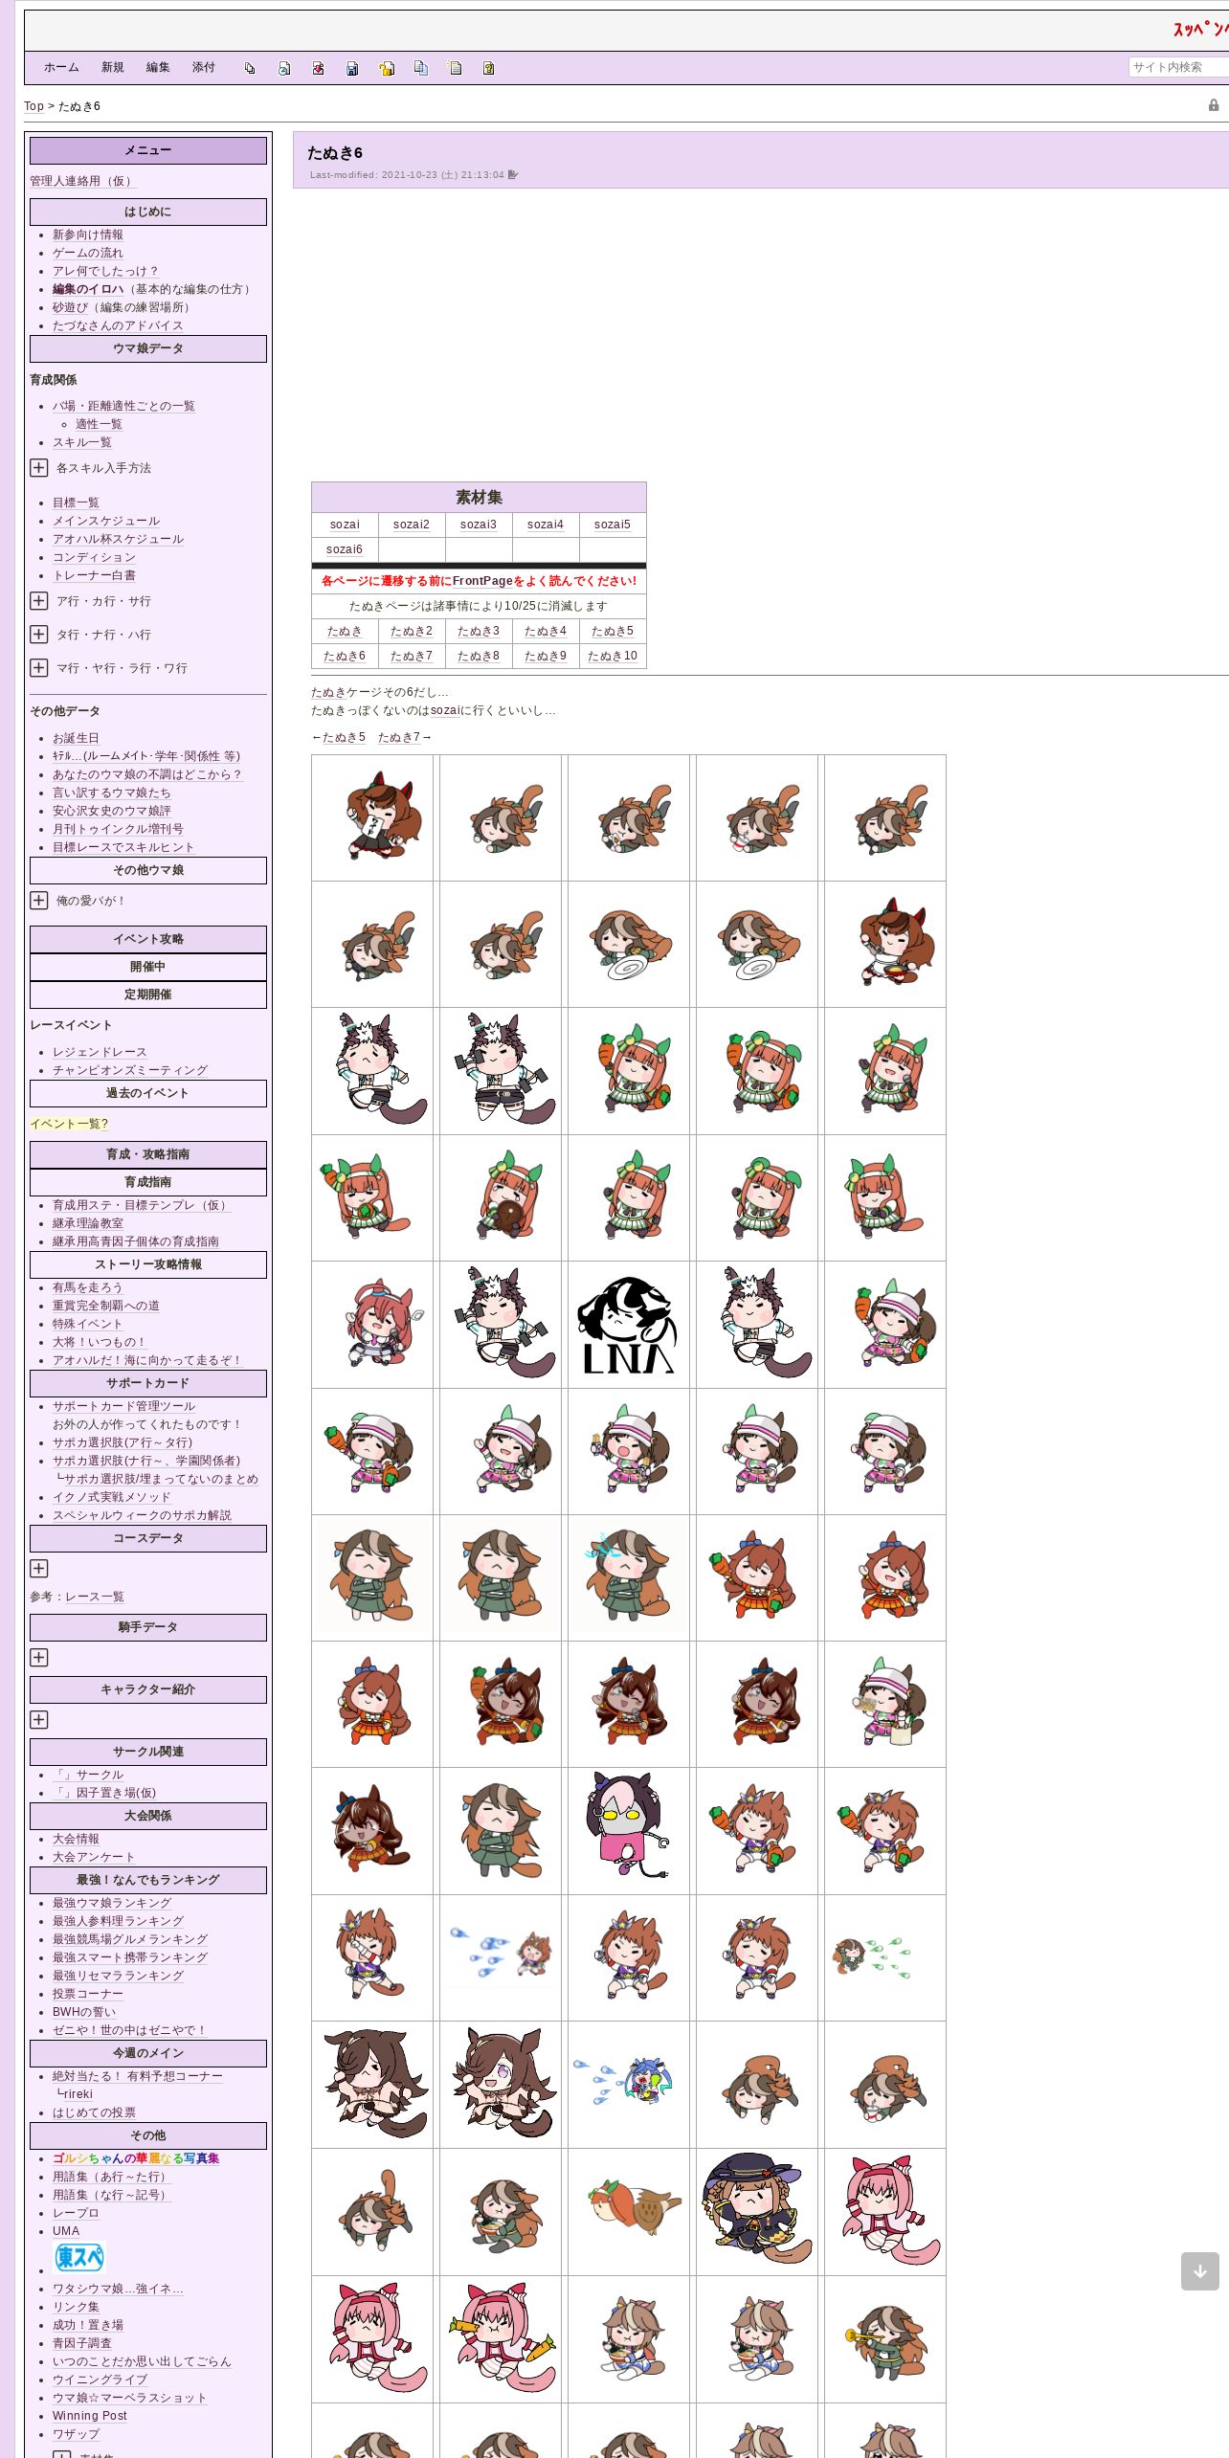Click the new page sparkle document icon
The width and height of the screenshot is (1229, 2458).
click(455, 68)
